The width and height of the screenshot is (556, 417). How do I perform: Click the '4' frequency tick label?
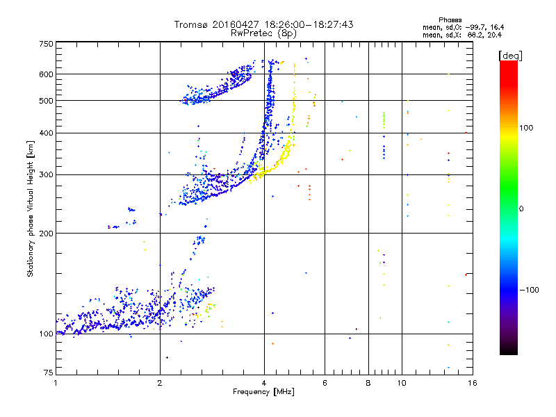tap(264, 383)
